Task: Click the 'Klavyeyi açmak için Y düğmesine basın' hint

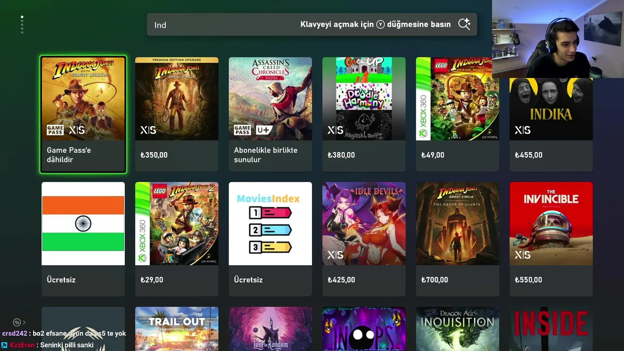Action: click(x=375, y=24)
